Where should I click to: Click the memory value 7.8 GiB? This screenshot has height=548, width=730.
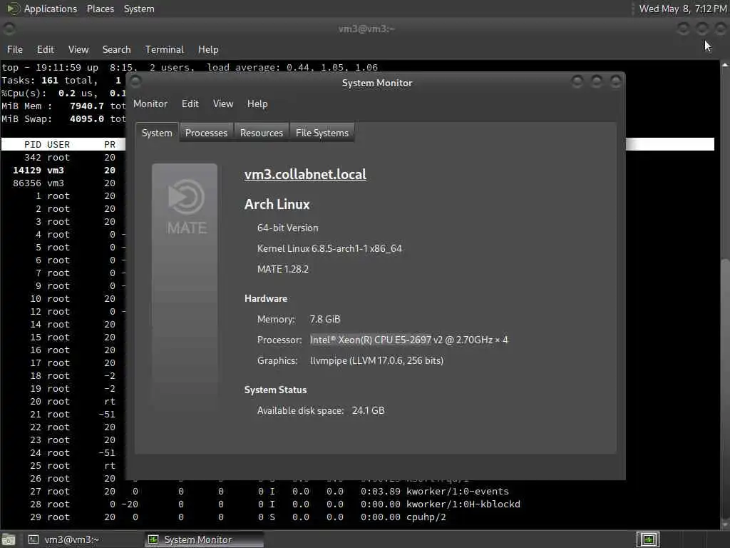(325, 319)
